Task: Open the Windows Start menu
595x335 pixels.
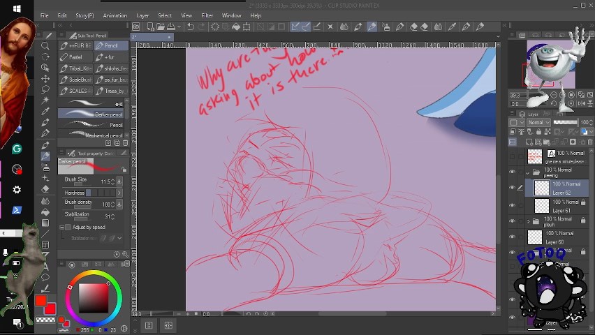Action: pos(16,8)
